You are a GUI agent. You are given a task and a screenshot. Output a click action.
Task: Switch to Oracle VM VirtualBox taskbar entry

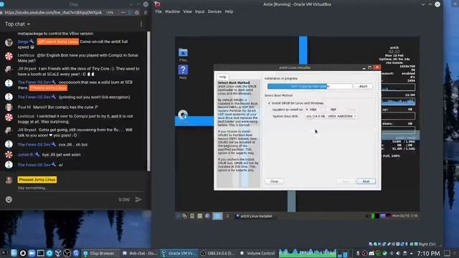[179, 253]
